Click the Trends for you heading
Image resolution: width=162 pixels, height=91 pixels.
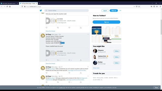pos(99,74)
